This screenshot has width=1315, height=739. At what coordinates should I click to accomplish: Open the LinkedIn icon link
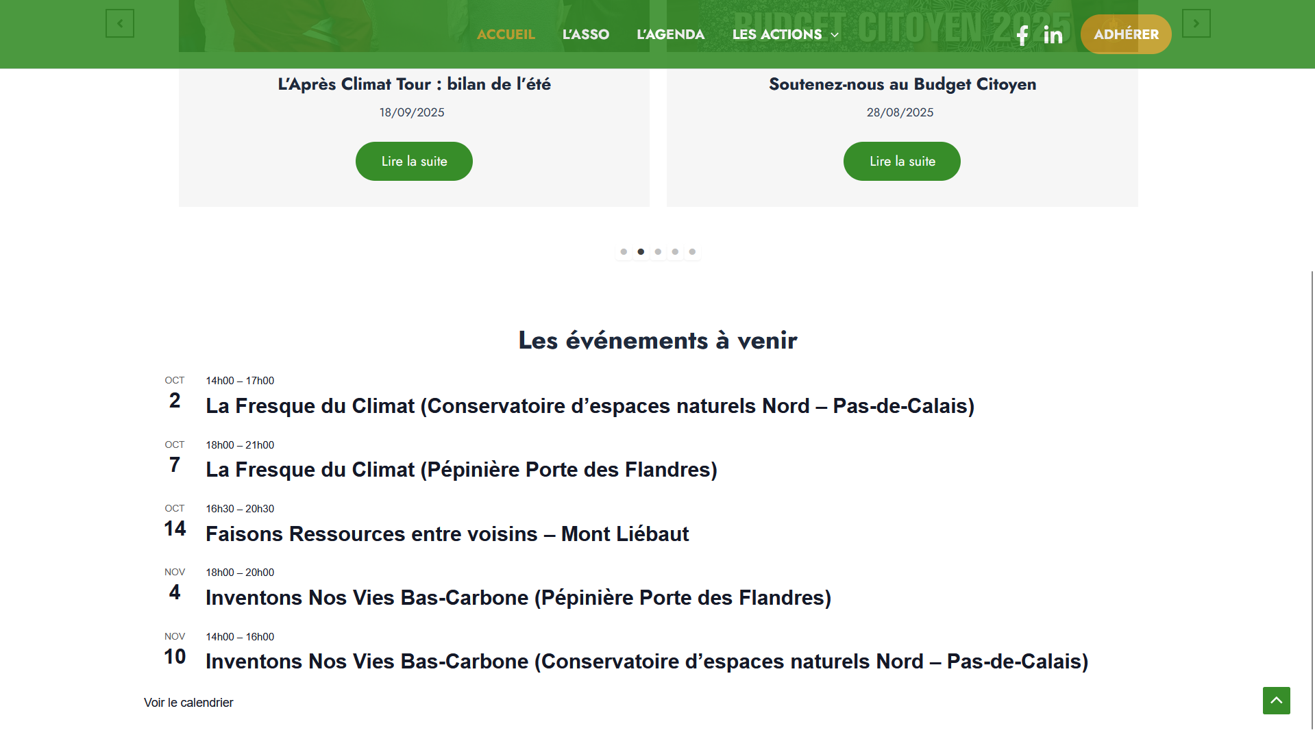pos(1053,35)
